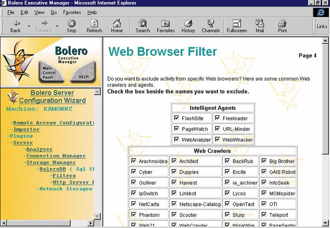Open the Favorites menu

click(72, 12)
